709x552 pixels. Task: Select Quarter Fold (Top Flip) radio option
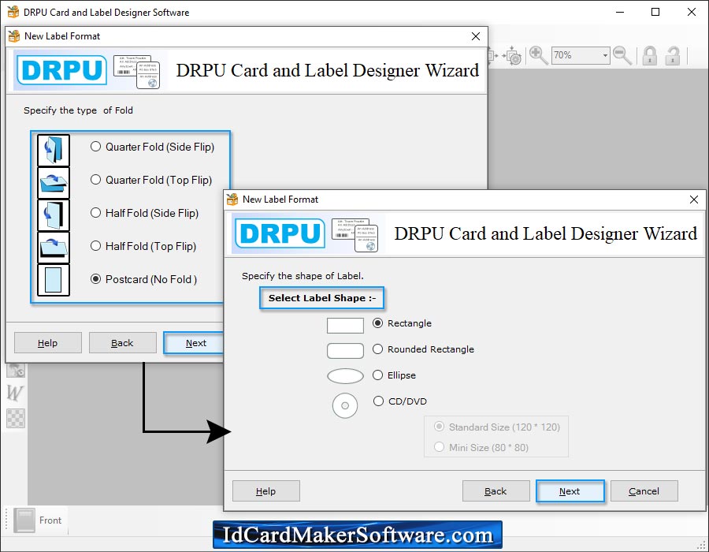[95, 180]
